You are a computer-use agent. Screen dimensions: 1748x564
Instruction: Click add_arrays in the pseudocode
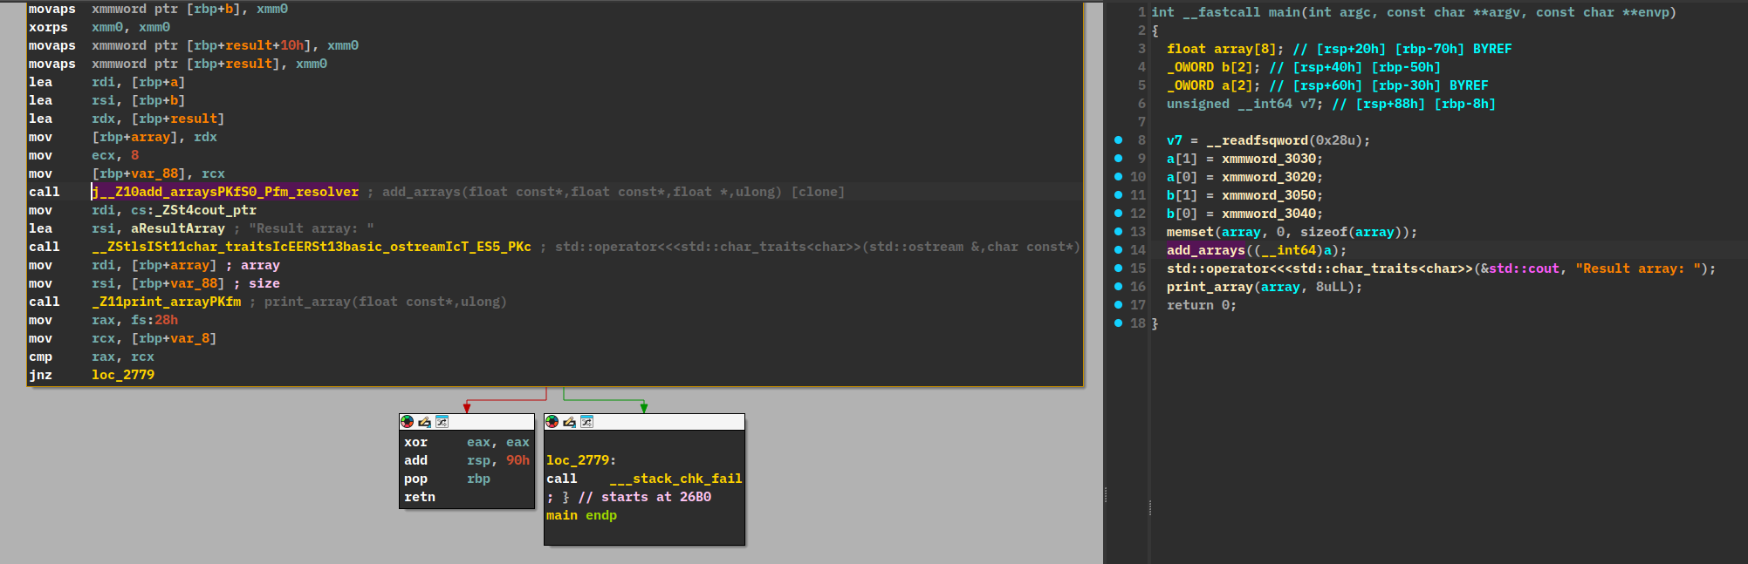click(x=1205, y=250)
